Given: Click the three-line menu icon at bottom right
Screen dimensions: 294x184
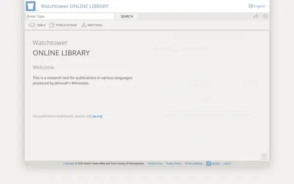Looking at the screenshot, I should pyautogui.click(x=264, y=156).
